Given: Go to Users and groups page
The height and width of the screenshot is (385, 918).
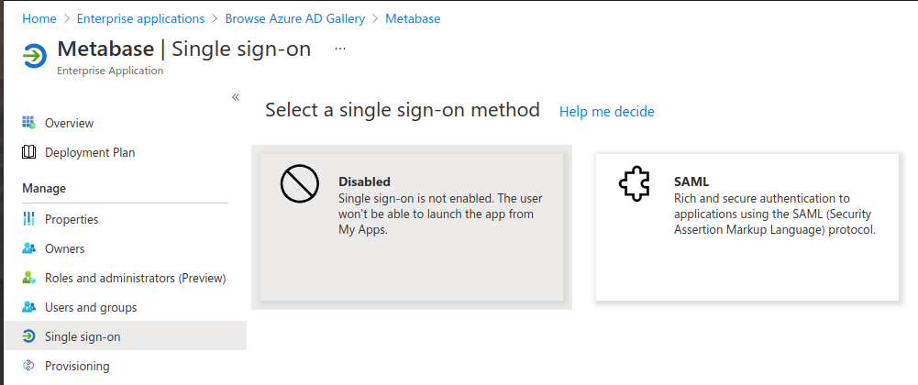Looking at the screenshot, I should [91, 307].
